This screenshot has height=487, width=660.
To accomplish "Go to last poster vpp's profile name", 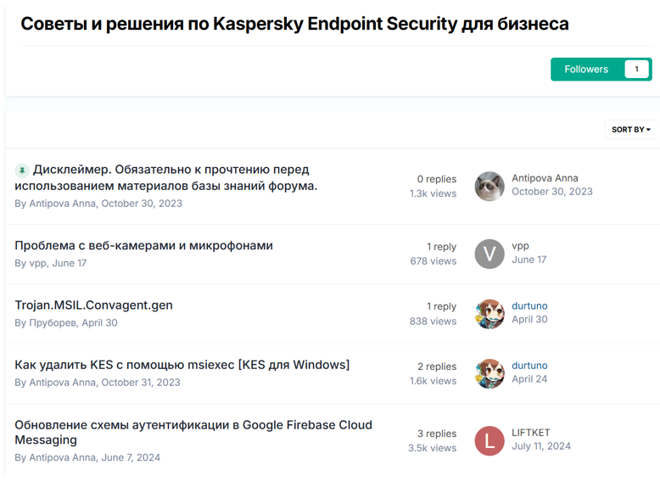I will pos(520,246).
